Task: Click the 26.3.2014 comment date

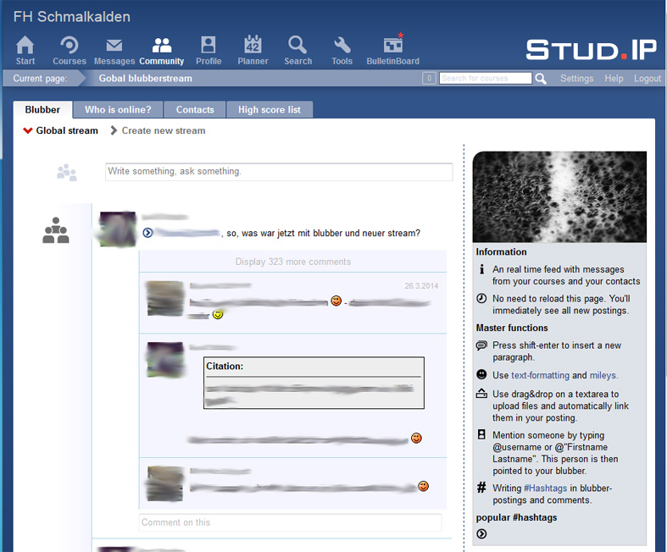Action: pyautogui.click(x=421, y=285)
